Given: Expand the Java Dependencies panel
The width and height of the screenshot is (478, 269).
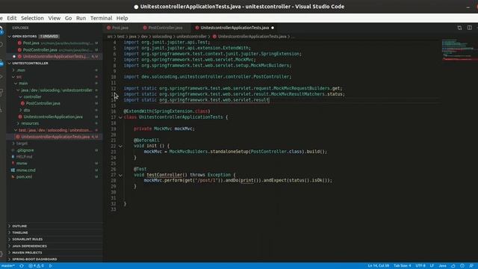Looking at the screenshot, I should pyautogui.click(x=55, y=246).
